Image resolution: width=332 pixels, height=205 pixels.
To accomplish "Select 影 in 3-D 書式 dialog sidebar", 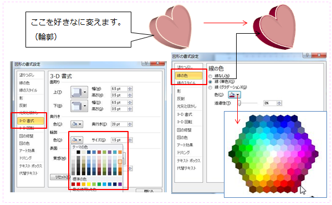I will tap(21, 98).
